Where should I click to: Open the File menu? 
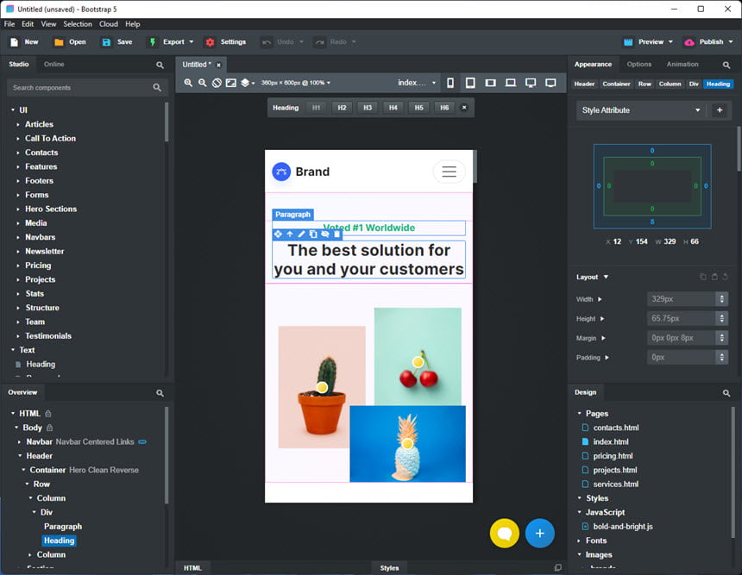9,24
